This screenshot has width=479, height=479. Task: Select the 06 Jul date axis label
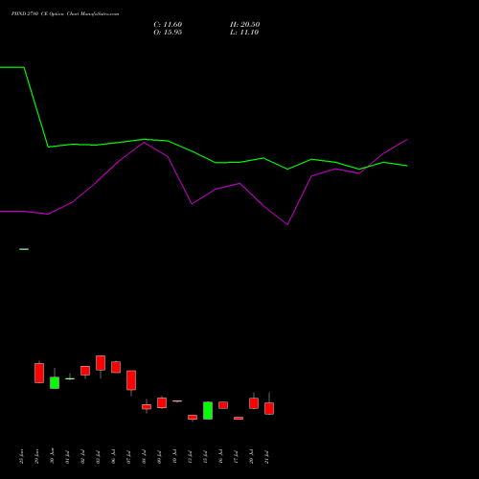113,456
